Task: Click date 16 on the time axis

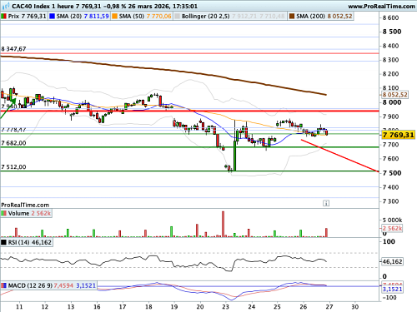Action: point(97,307)
